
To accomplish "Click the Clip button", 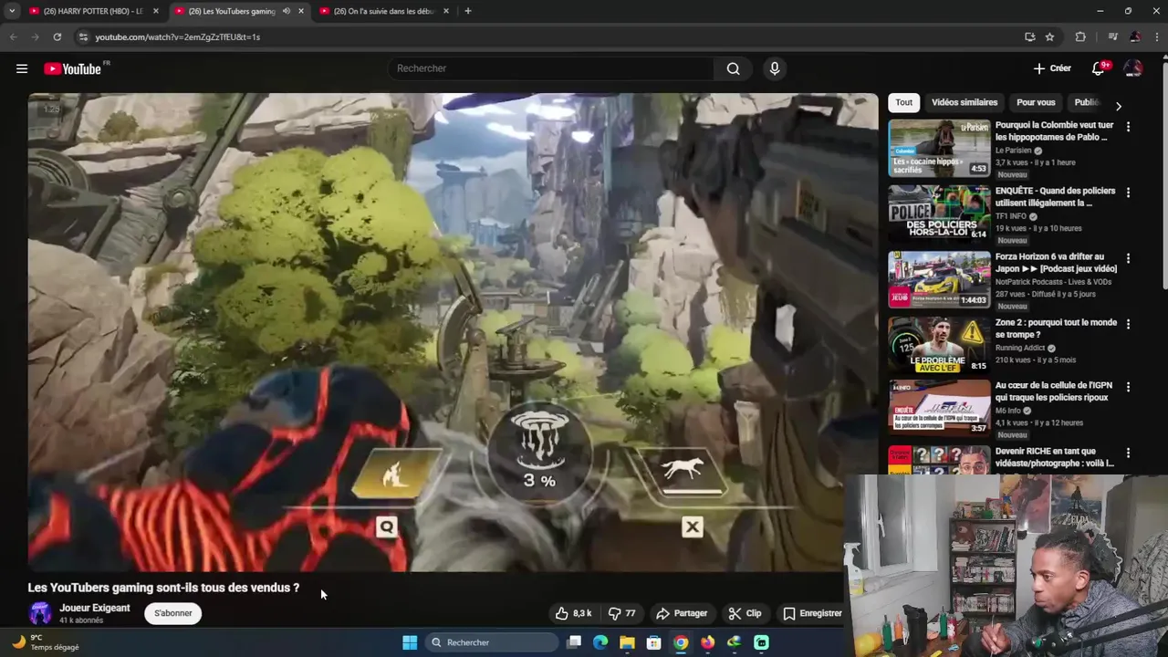I will [745, 613].
